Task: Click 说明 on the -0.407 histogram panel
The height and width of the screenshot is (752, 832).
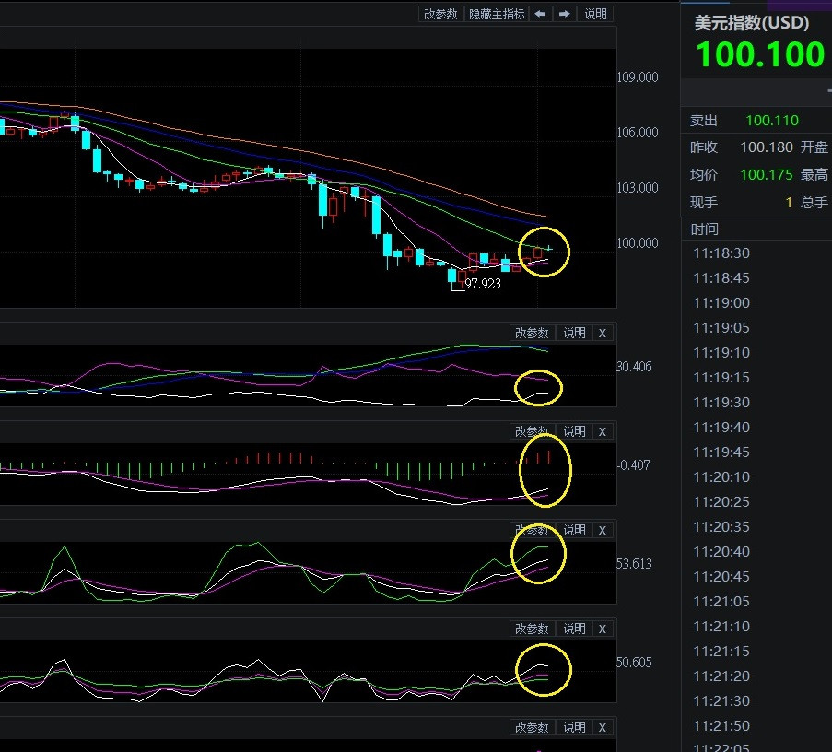Action: point(574,431)
